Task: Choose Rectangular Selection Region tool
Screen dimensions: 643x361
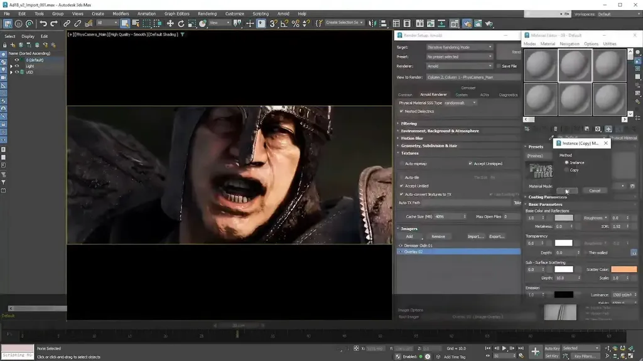Action: coord(147,24)
